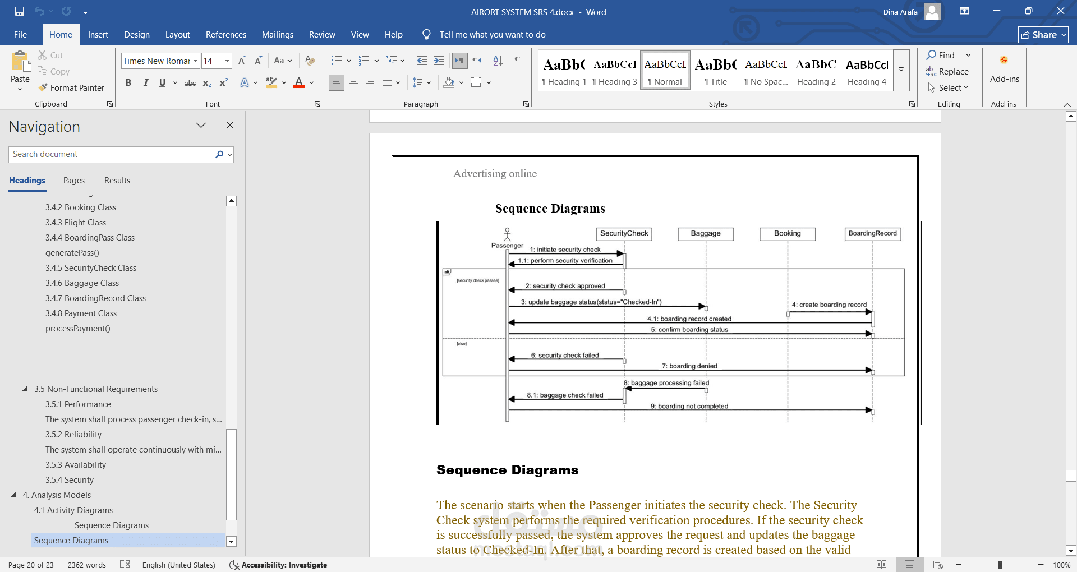Clear all formatting from selection

pos(310,61)
